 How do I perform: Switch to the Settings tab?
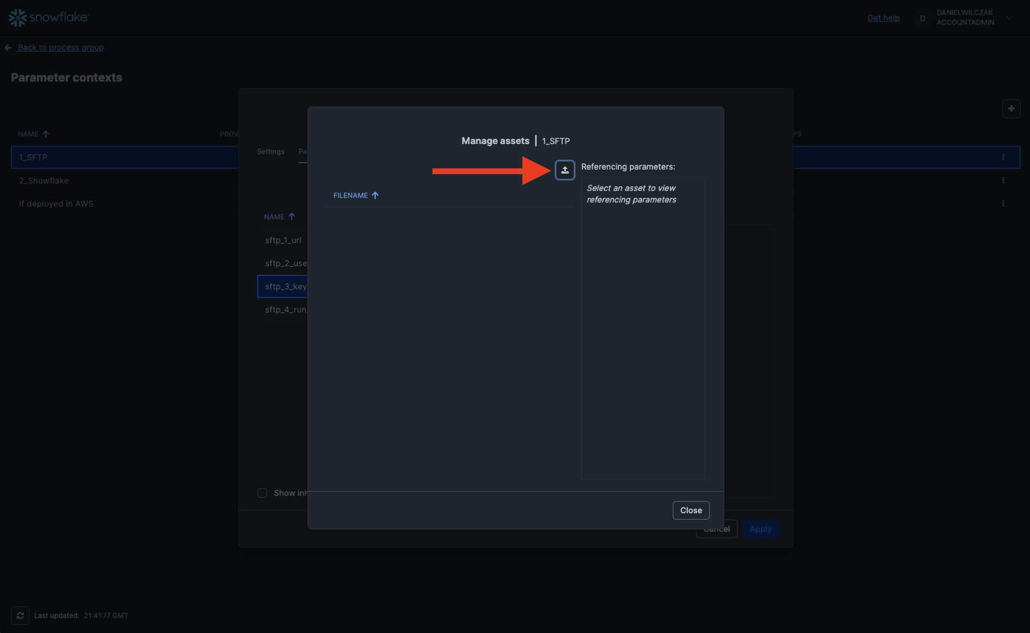(x=270, y=152)
